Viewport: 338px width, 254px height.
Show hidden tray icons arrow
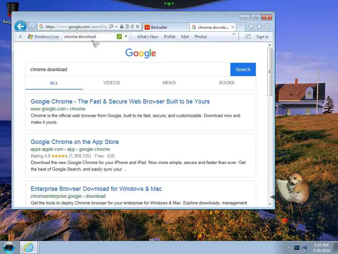288,248
